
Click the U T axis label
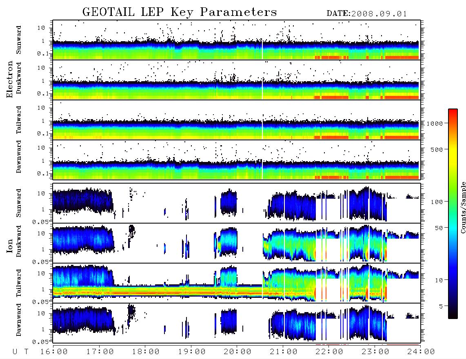tap(20, 352)
